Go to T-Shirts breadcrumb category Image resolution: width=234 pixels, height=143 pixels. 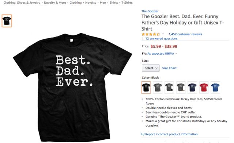127,3
